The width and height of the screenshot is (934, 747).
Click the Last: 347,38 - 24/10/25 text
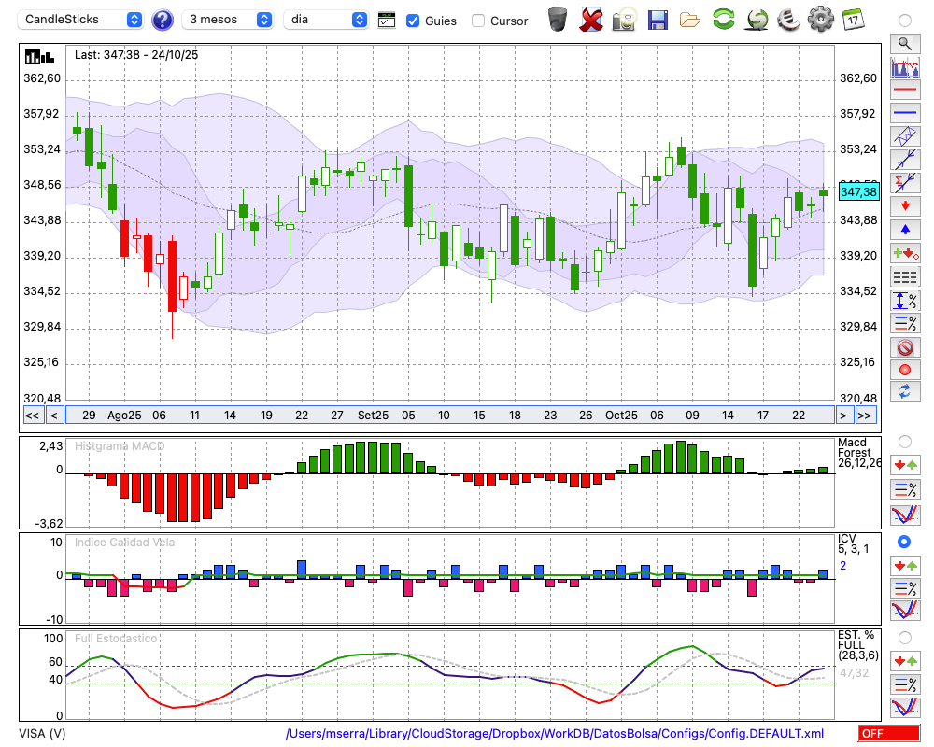click(135, 55)
